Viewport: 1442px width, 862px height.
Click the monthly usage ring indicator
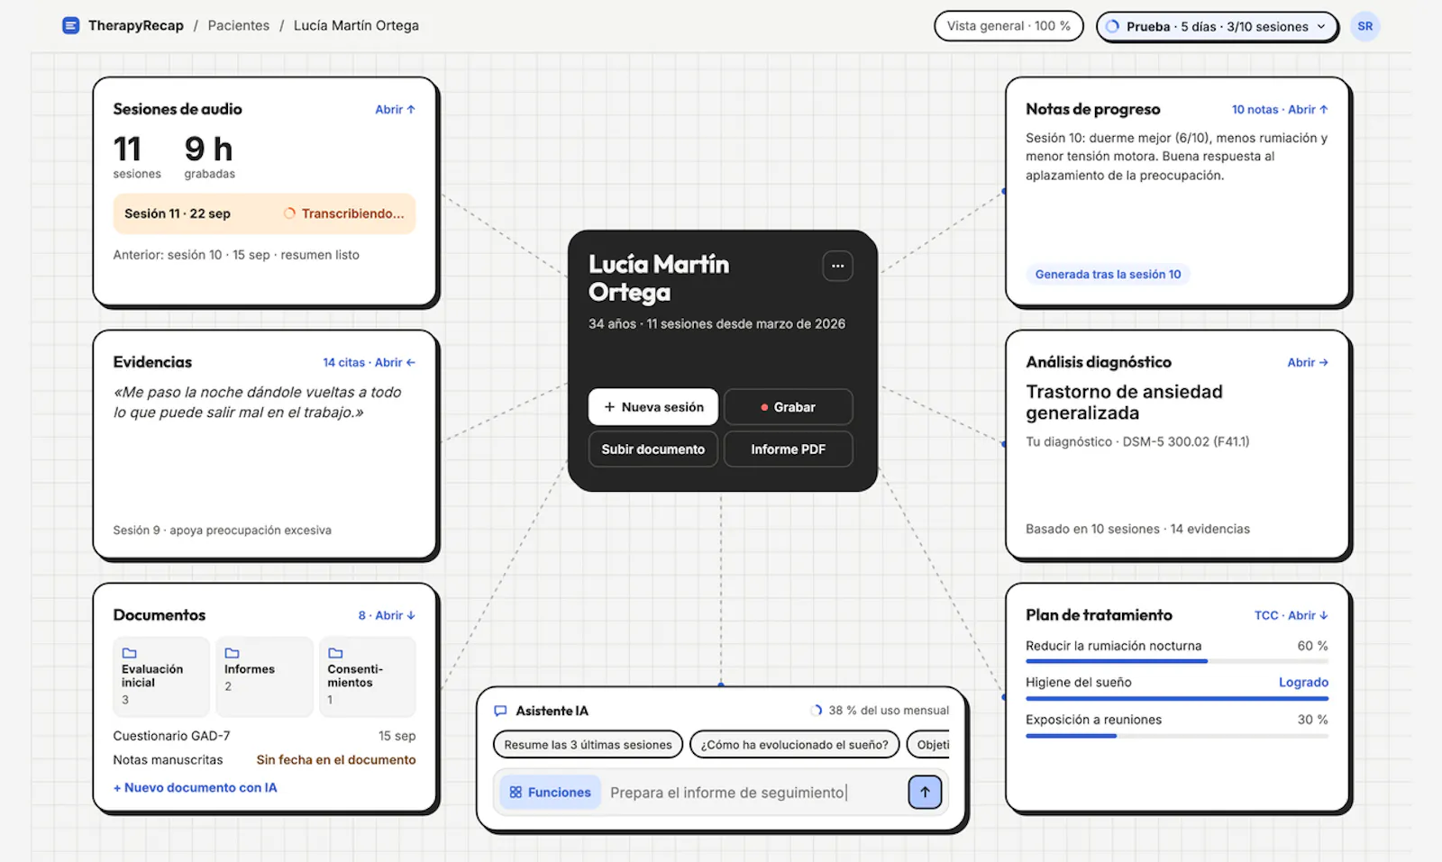[816, 710]
